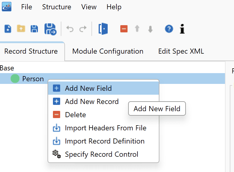Click the blue bracket panel icon
The height and width of the screenshot is (172, 234).
[103, 29]
